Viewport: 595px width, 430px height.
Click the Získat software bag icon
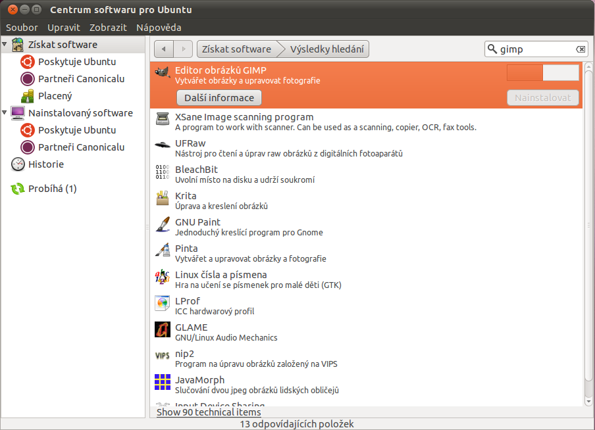[18, 45]
